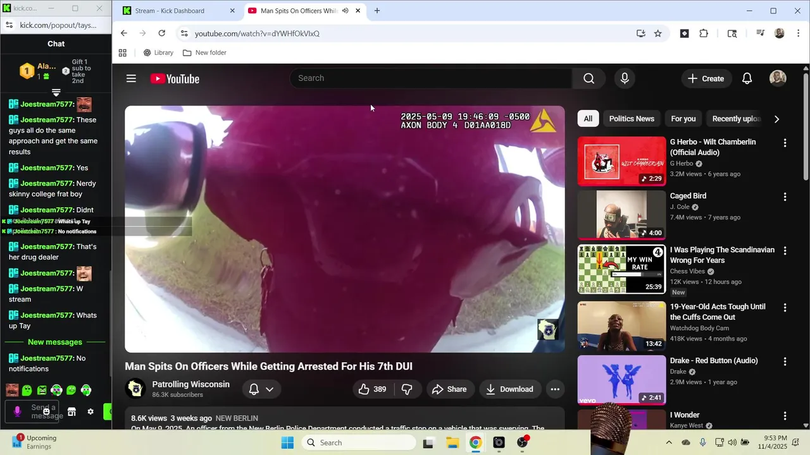Dislike the video with thumbs down

[x=407, y=389]
